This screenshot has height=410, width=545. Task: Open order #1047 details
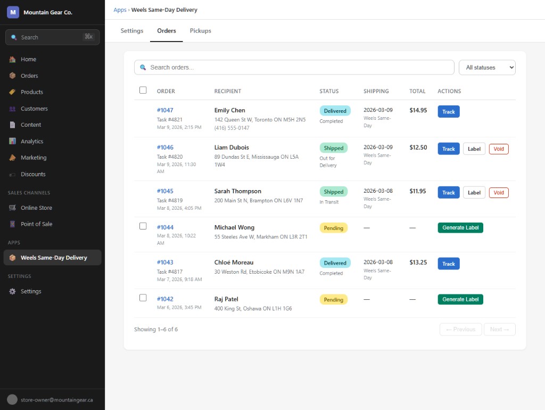click(x=166, y=110)
